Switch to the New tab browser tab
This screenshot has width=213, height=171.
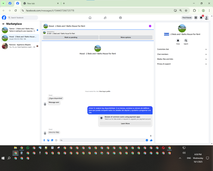pos(41,3)
